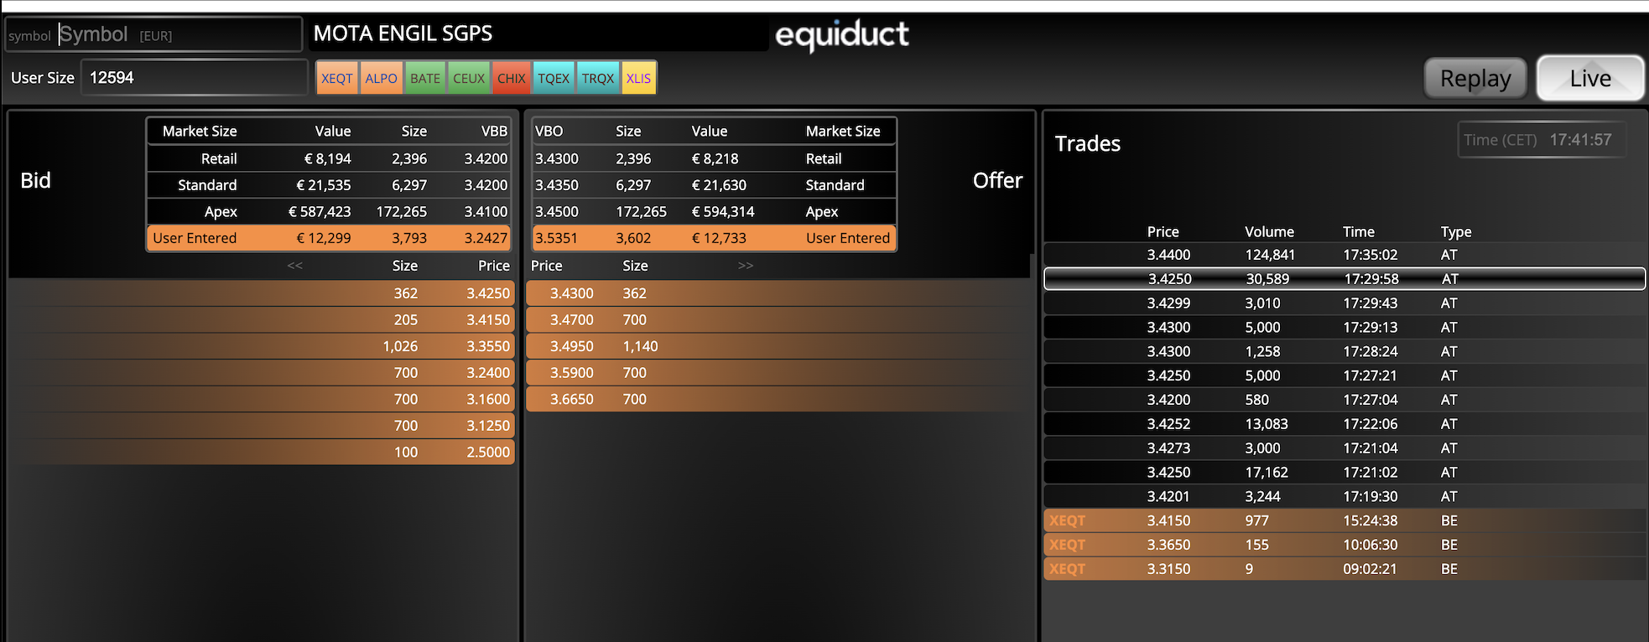The width and height of the screenshot is (1649, 642).
Task: Select the XEQT trade at 09:02:21
Action: (1345, 570)
